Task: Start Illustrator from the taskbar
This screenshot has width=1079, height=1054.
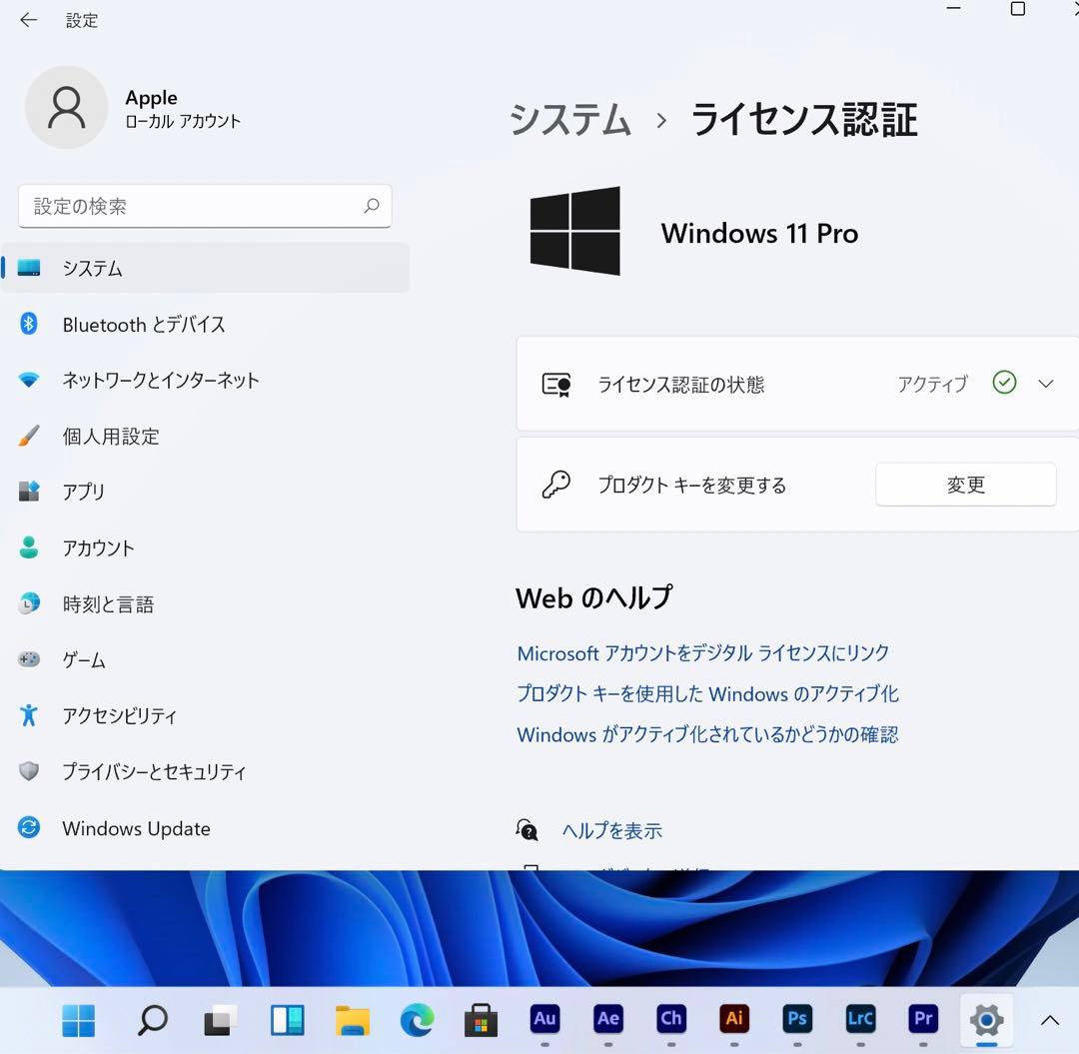Action: point(734,1019)
